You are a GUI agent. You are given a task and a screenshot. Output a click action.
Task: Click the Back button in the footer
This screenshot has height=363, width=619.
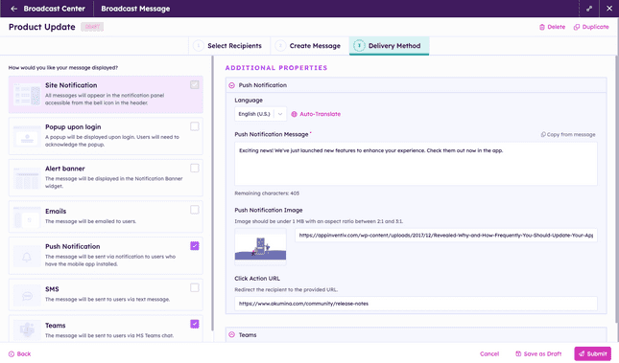(20, 354)
